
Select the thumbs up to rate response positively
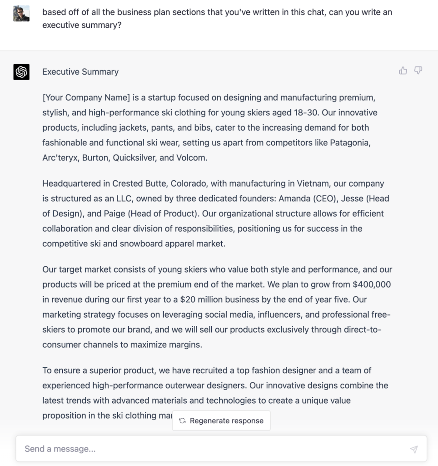403,71
